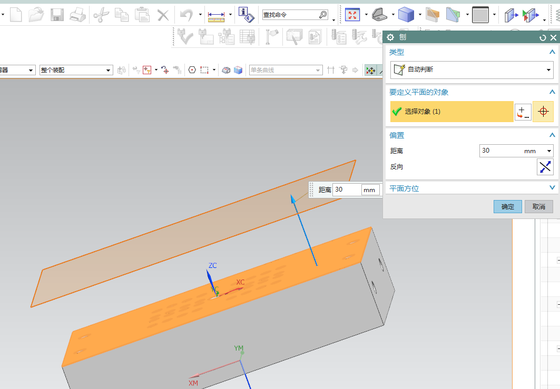560x389 pixels.
Task: Open a file with the folder icon
Action: click(36, 15)
